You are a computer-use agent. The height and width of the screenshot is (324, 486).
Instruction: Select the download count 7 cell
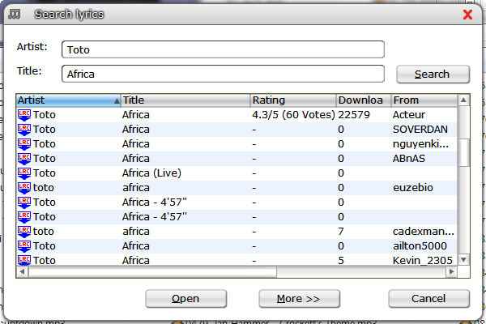(341, 232)
